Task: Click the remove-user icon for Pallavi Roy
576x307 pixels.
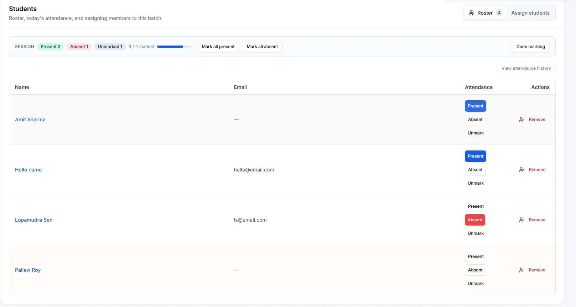Action: click(521, 270)
